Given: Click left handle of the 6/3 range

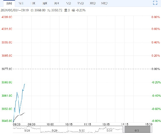Looking at the screenshot, I should [x=124, y=129].
